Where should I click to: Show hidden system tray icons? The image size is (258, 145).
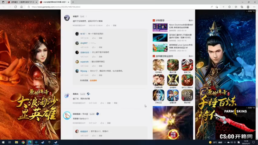point(225,142)
